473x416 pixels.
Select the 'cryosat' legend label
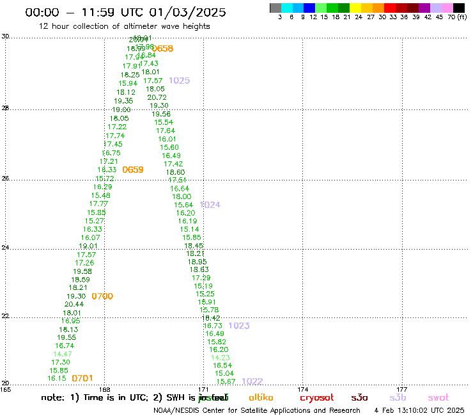[x=317, y=398]
